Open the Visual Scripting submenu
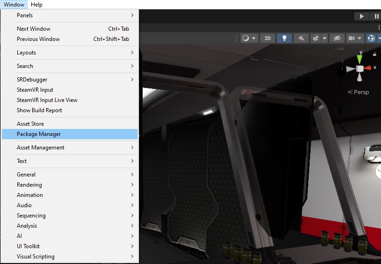This screenshot has height=264, width=381. coord(70,257)
